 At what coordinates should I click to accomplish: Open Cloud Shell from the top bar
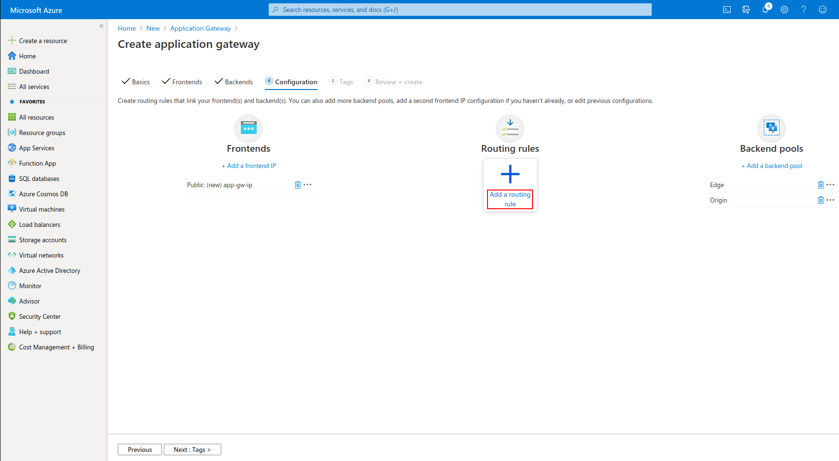[x=727, y=10]
